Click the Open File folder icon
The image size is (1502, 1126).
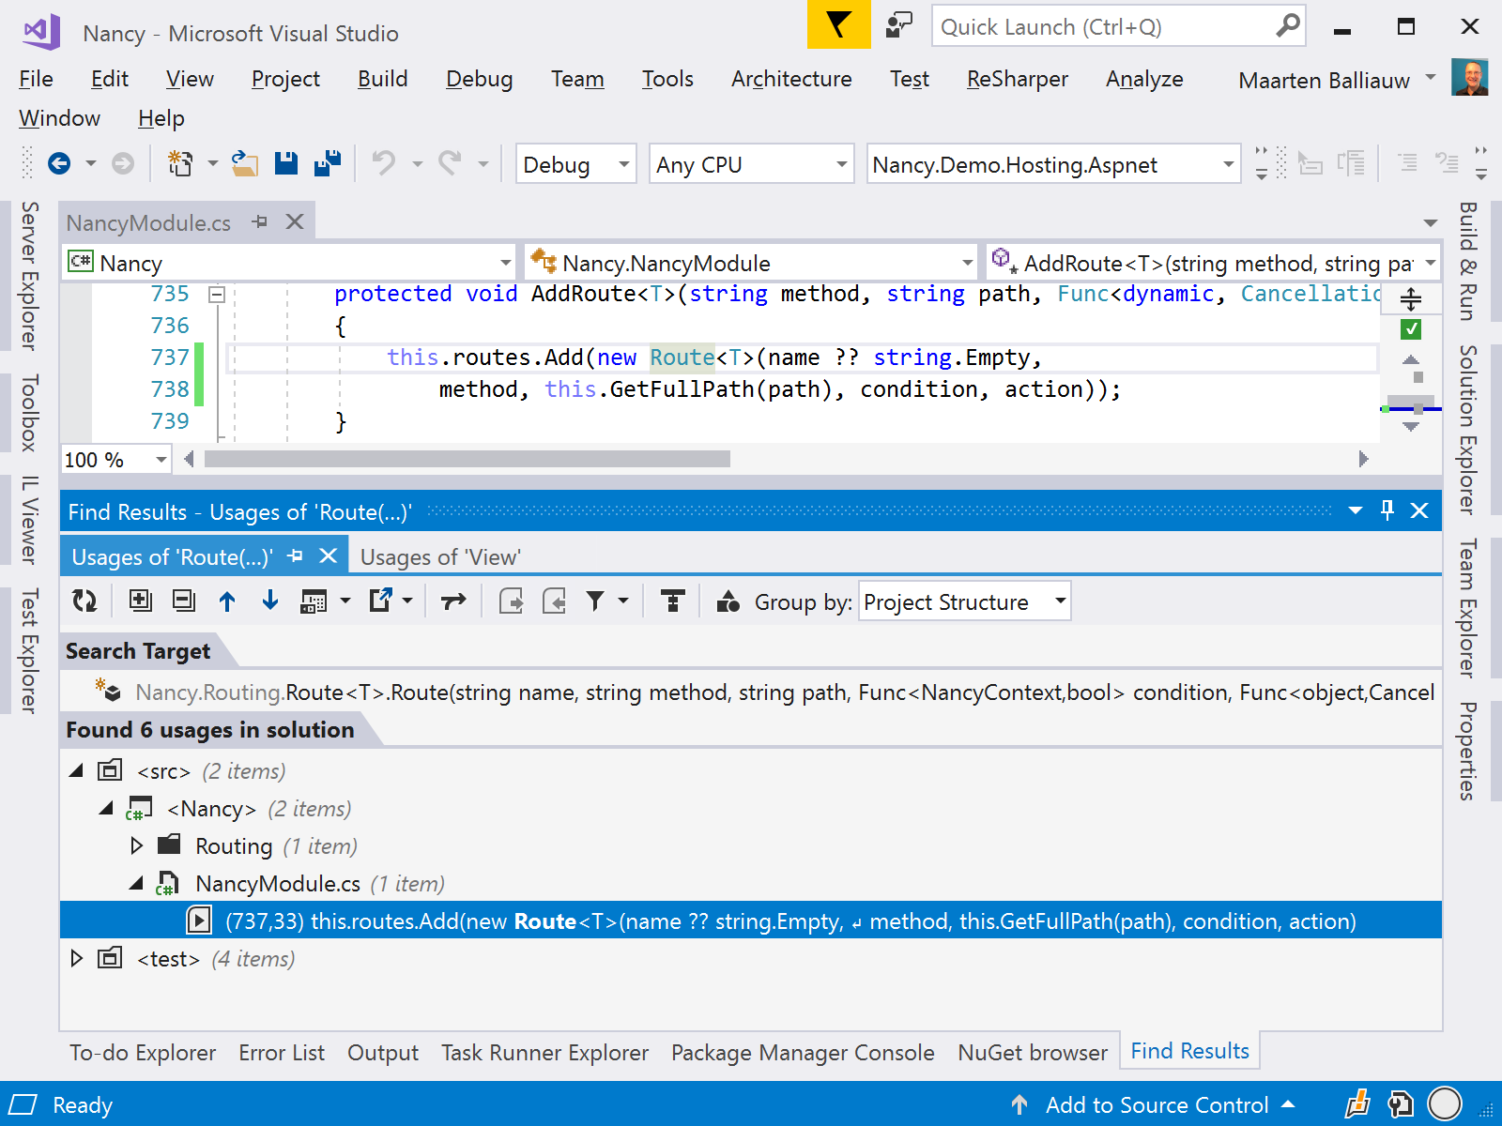pos(245,164)
